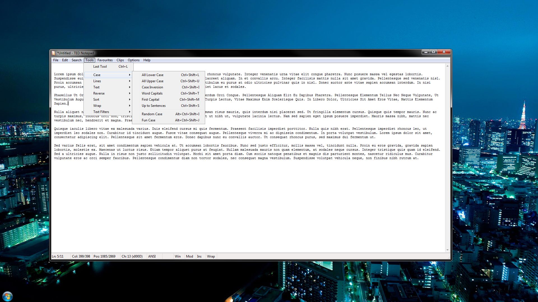The height and width of the screenshot is (302, 538).
Task: Open the Favourites menu
Action: coord(105,60)
